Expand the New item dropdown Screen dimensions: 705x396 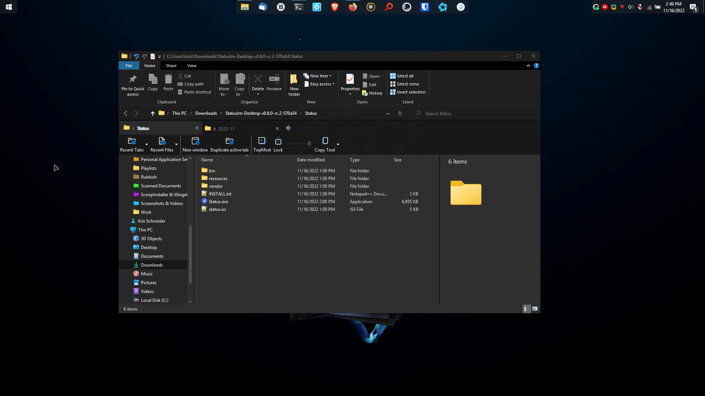318,76
